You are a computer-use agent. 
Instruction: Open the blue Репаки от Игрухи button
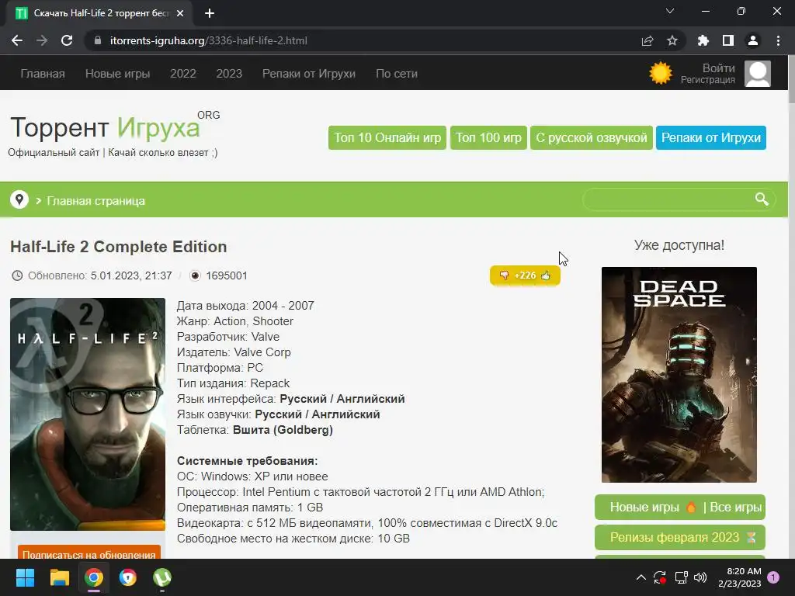[711, 138]
